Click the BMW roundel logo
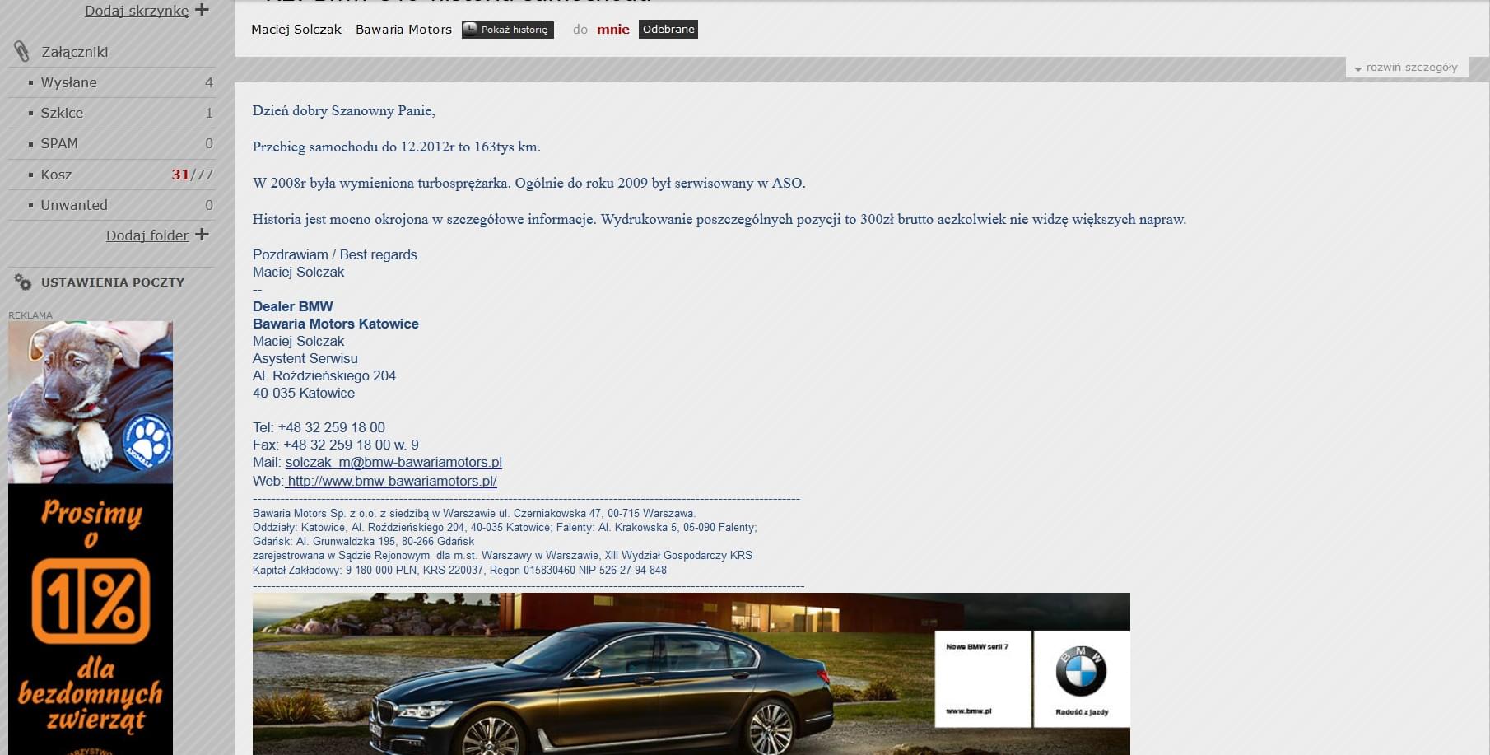This screenshot has width=1490, height=755. (x=1081, y=671)
